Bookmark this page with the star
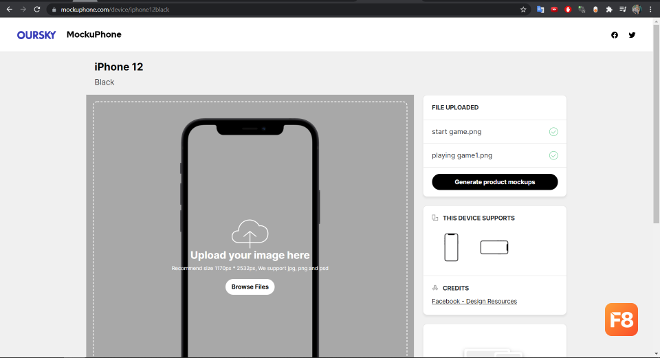660x358 pixels. tap(523, 9)
